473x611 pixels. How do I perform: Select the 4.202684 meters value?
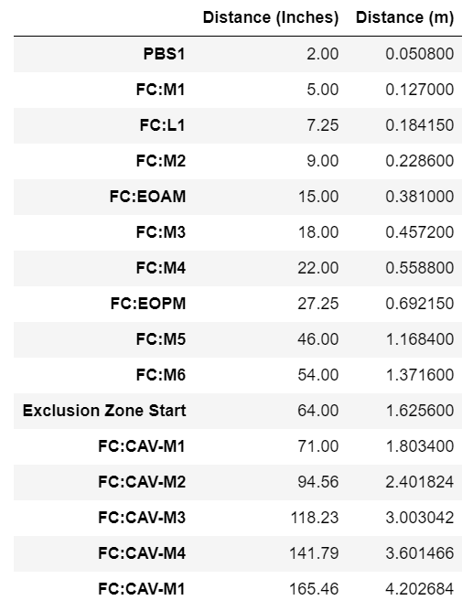coord(420,589)
